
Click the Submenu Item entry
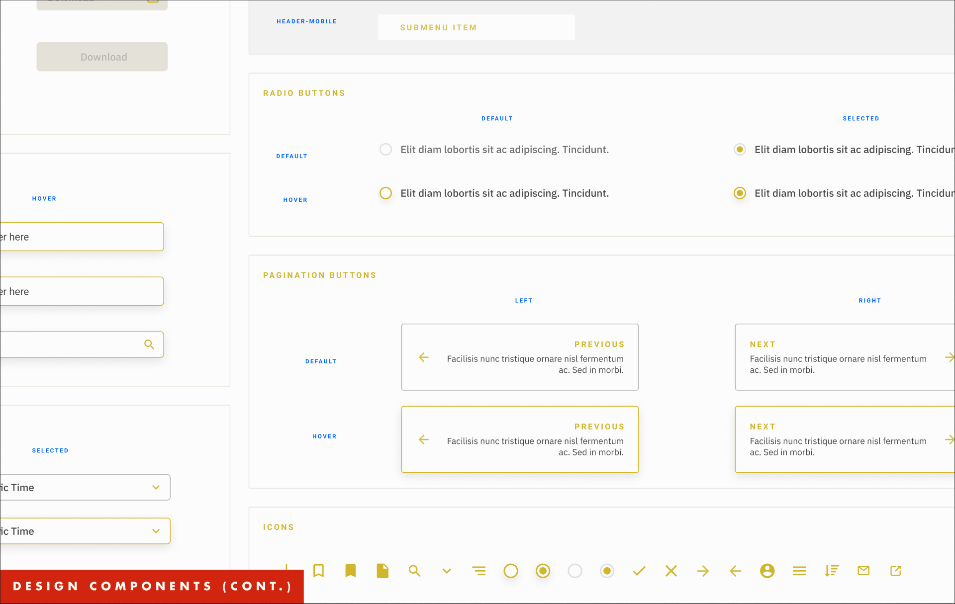click(476, 27)
